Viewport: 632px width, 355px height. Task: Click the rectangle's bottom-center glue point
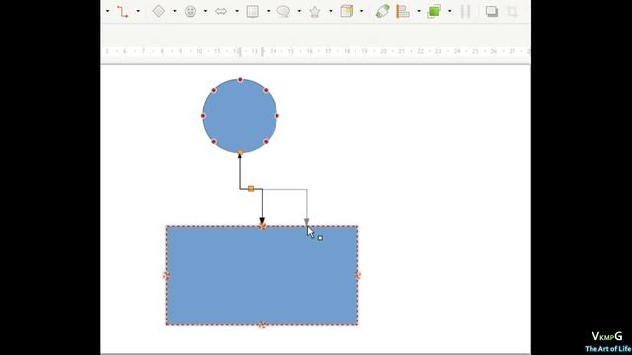pyautogui.click(x=262, y=325)
